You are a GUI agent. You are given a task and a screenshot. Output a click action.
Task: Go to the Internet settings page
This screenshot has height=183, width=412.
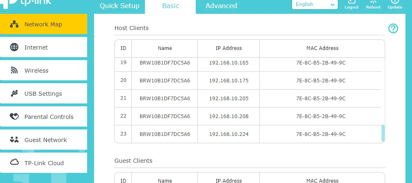point(43,47)
